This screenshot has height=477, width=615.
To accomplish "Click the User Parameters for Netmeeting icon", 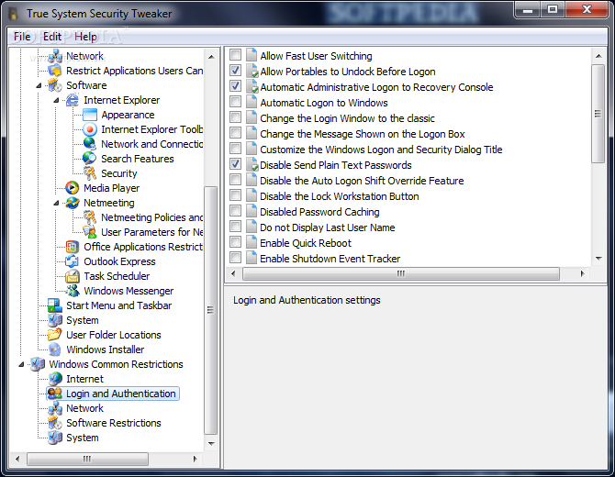I will pos(90,232).
